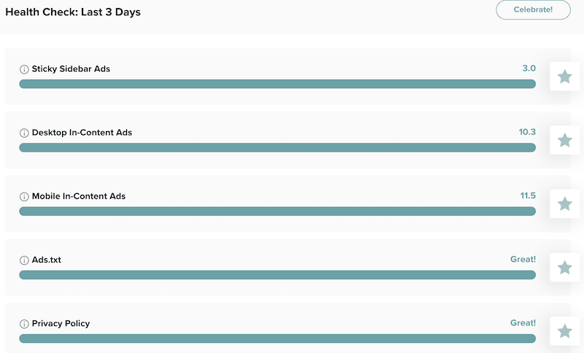The width and height of the screenshot is (584, 353).
Task: Open info icon beside Desktop In-Content Ads
Action: [x=24, y=133]
